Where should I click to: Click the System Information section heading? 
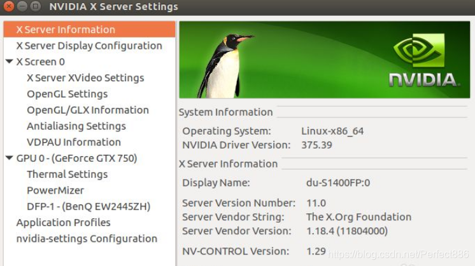click(225, 112)
